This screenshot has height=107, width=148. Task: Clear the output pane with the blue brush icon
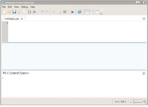coord(34,12)
